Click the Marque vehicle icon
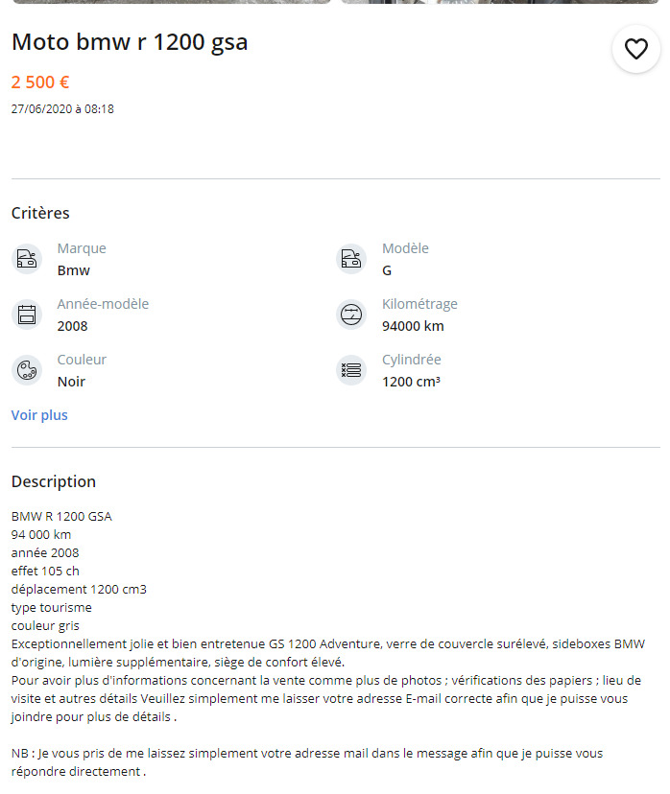The height and width of the screenshot is (794, 670). pos(27,259)
